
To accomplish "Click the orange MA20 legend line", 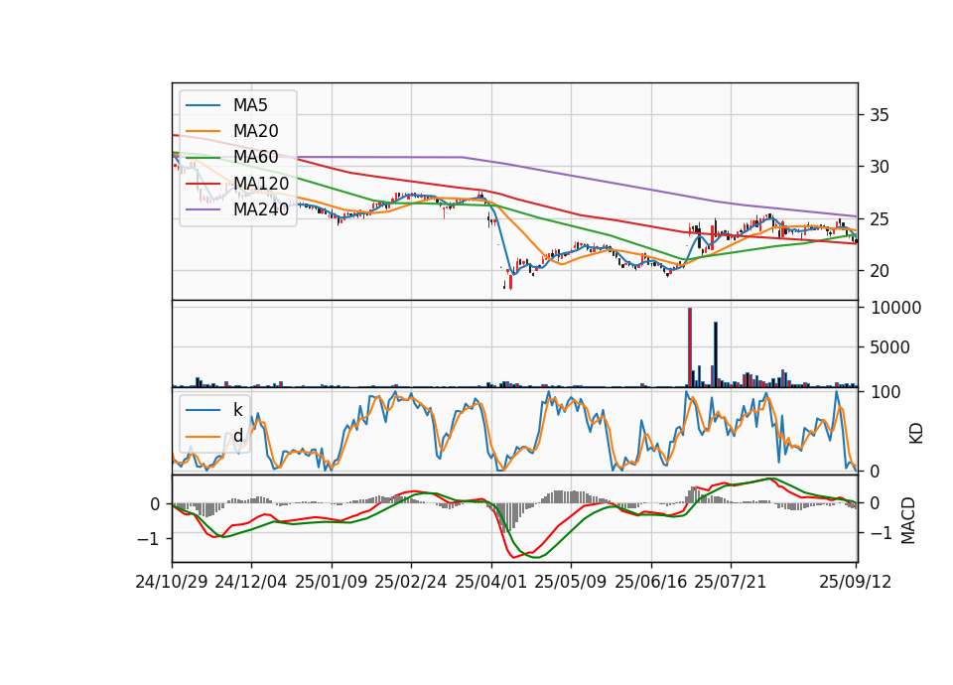I will 203,131.
